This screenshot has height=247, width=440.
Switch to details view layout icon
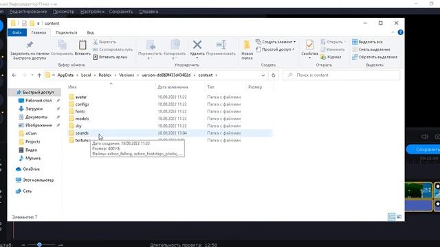point(391,217)
